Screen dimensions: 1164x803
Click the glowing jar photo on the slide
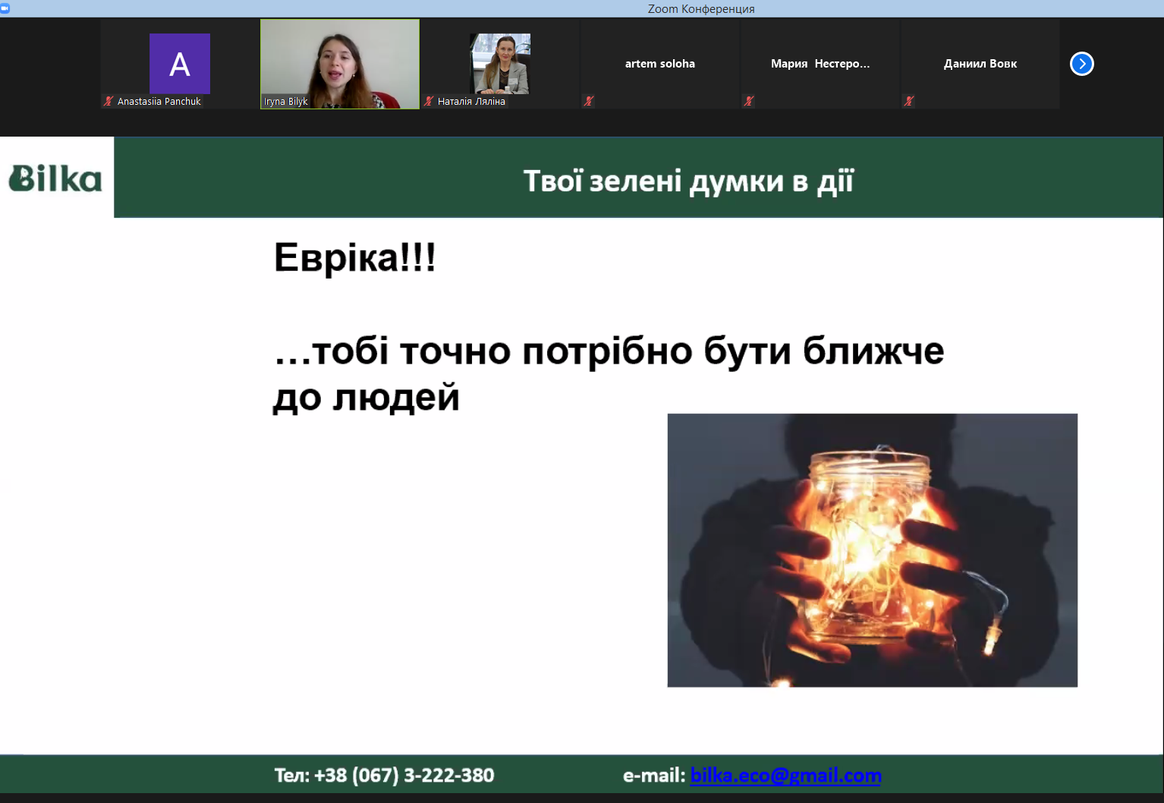click(x=873, y=550)
